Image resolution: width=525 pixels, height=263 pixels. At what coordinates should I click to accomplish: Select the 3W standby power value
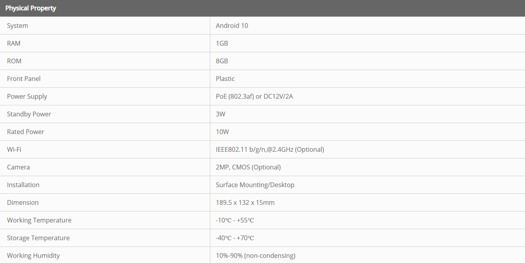(x=220, y=114)
